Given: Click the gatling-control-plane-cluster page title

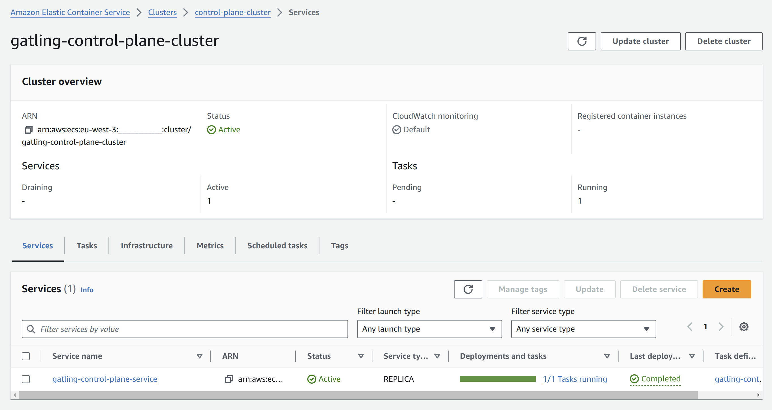Looking at the screenshot, I should [115, 40].
